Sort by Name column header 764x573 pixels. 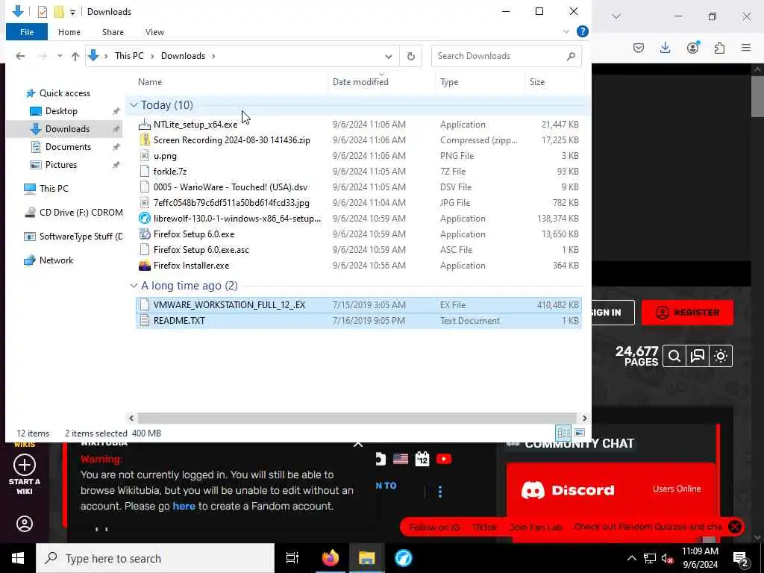pos(149,82)
